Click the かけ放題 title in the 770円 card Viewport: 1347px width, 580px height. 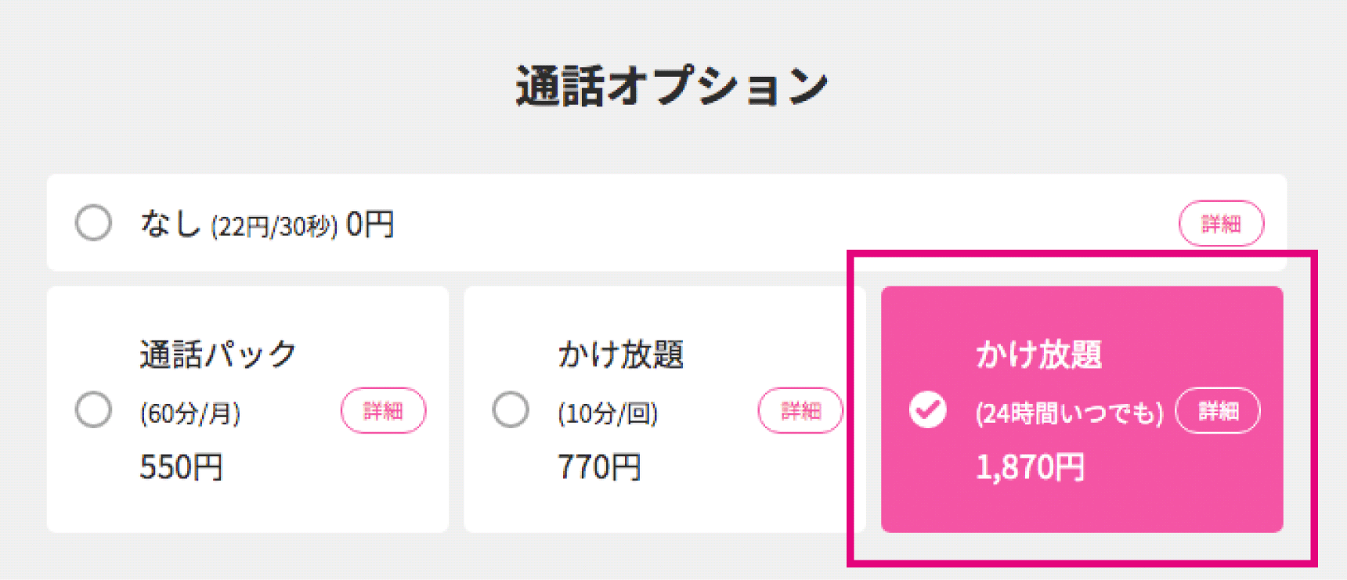[621, 354]
